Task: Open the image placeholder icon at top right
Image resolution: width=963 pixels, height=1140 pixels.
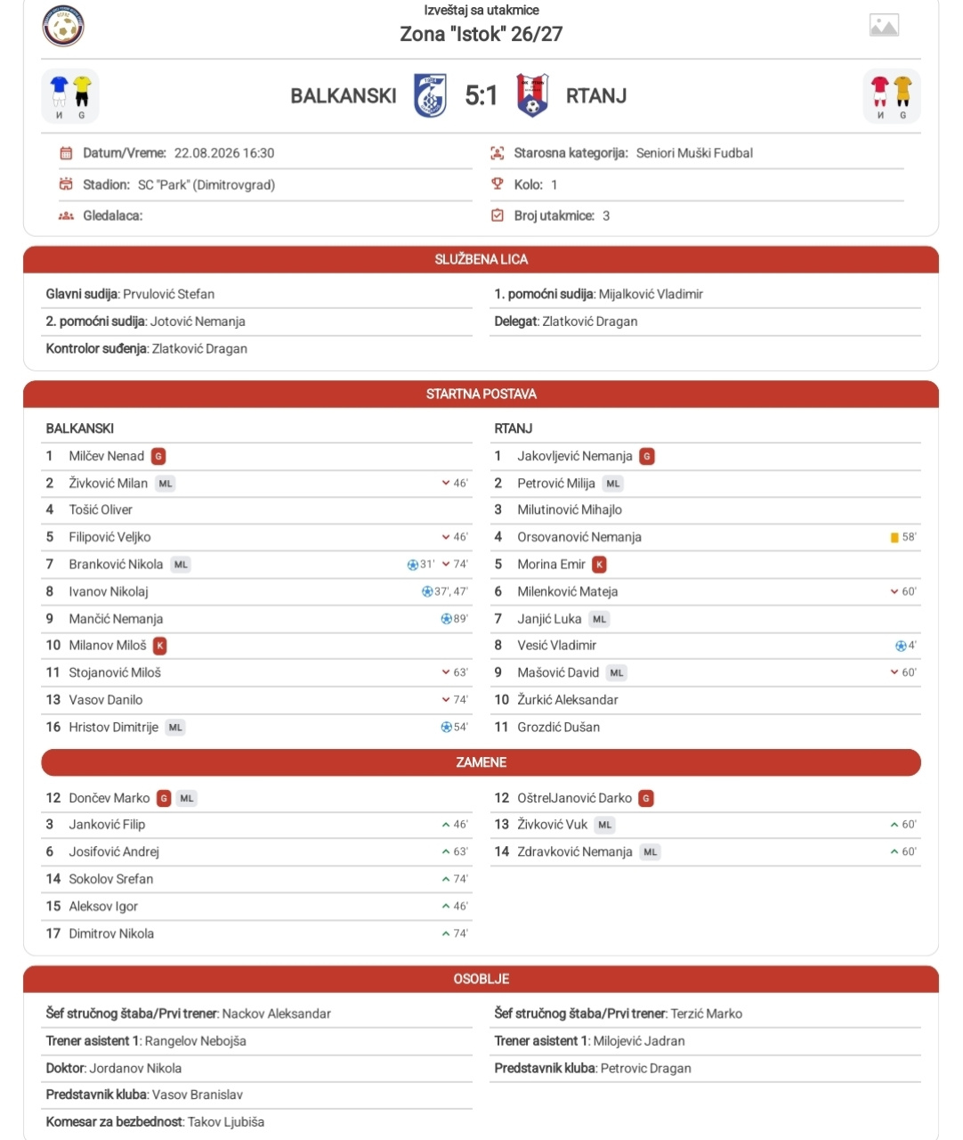Action: [x=884, y=25]
